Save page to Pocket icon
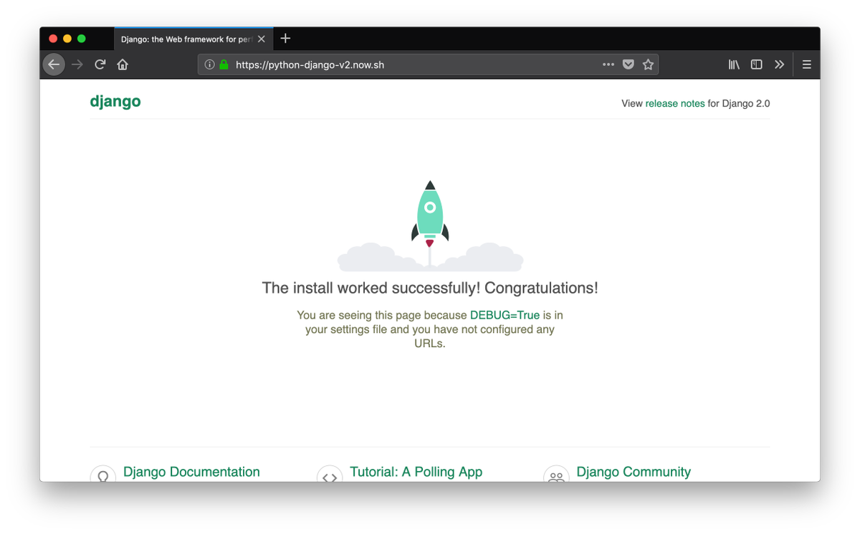This screenshot has width=860, height=534. [629, 64]
